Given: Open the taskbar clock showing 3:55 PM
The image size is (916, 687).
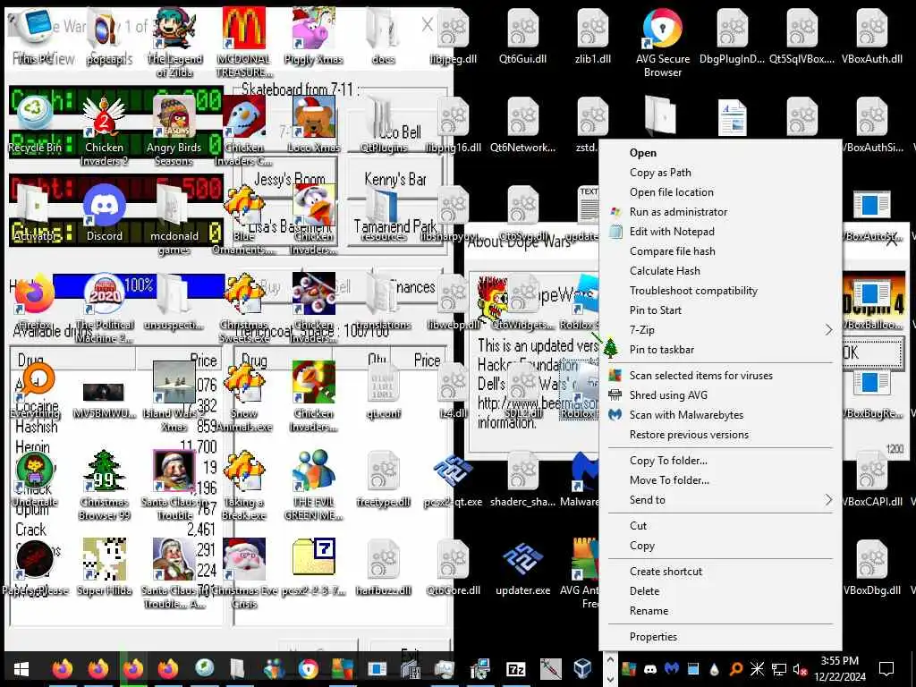Looking at the screenshot, I should tap(839, 669).
